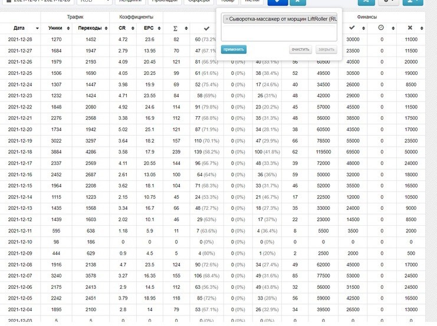The height and width of the screenshot is (326, 437).
Task: Click the rejected cell 100 (41.8%)
Action: point(267,152)
